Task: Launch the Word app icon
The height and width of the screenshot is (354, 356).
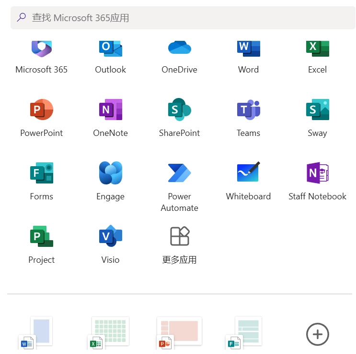Action: [x=249, y=49]
